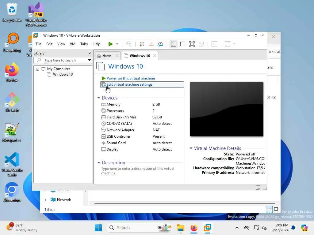The image size is (314, 235).
Task: Click the full screen mode icon
Action: pyautogui.click(x=192, y=44)
